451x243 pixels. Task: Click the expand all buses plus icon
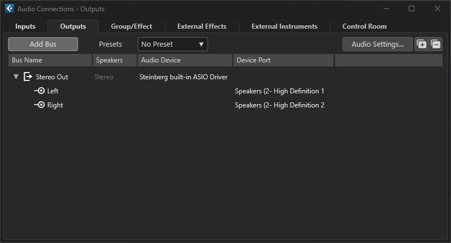(421, 44)
